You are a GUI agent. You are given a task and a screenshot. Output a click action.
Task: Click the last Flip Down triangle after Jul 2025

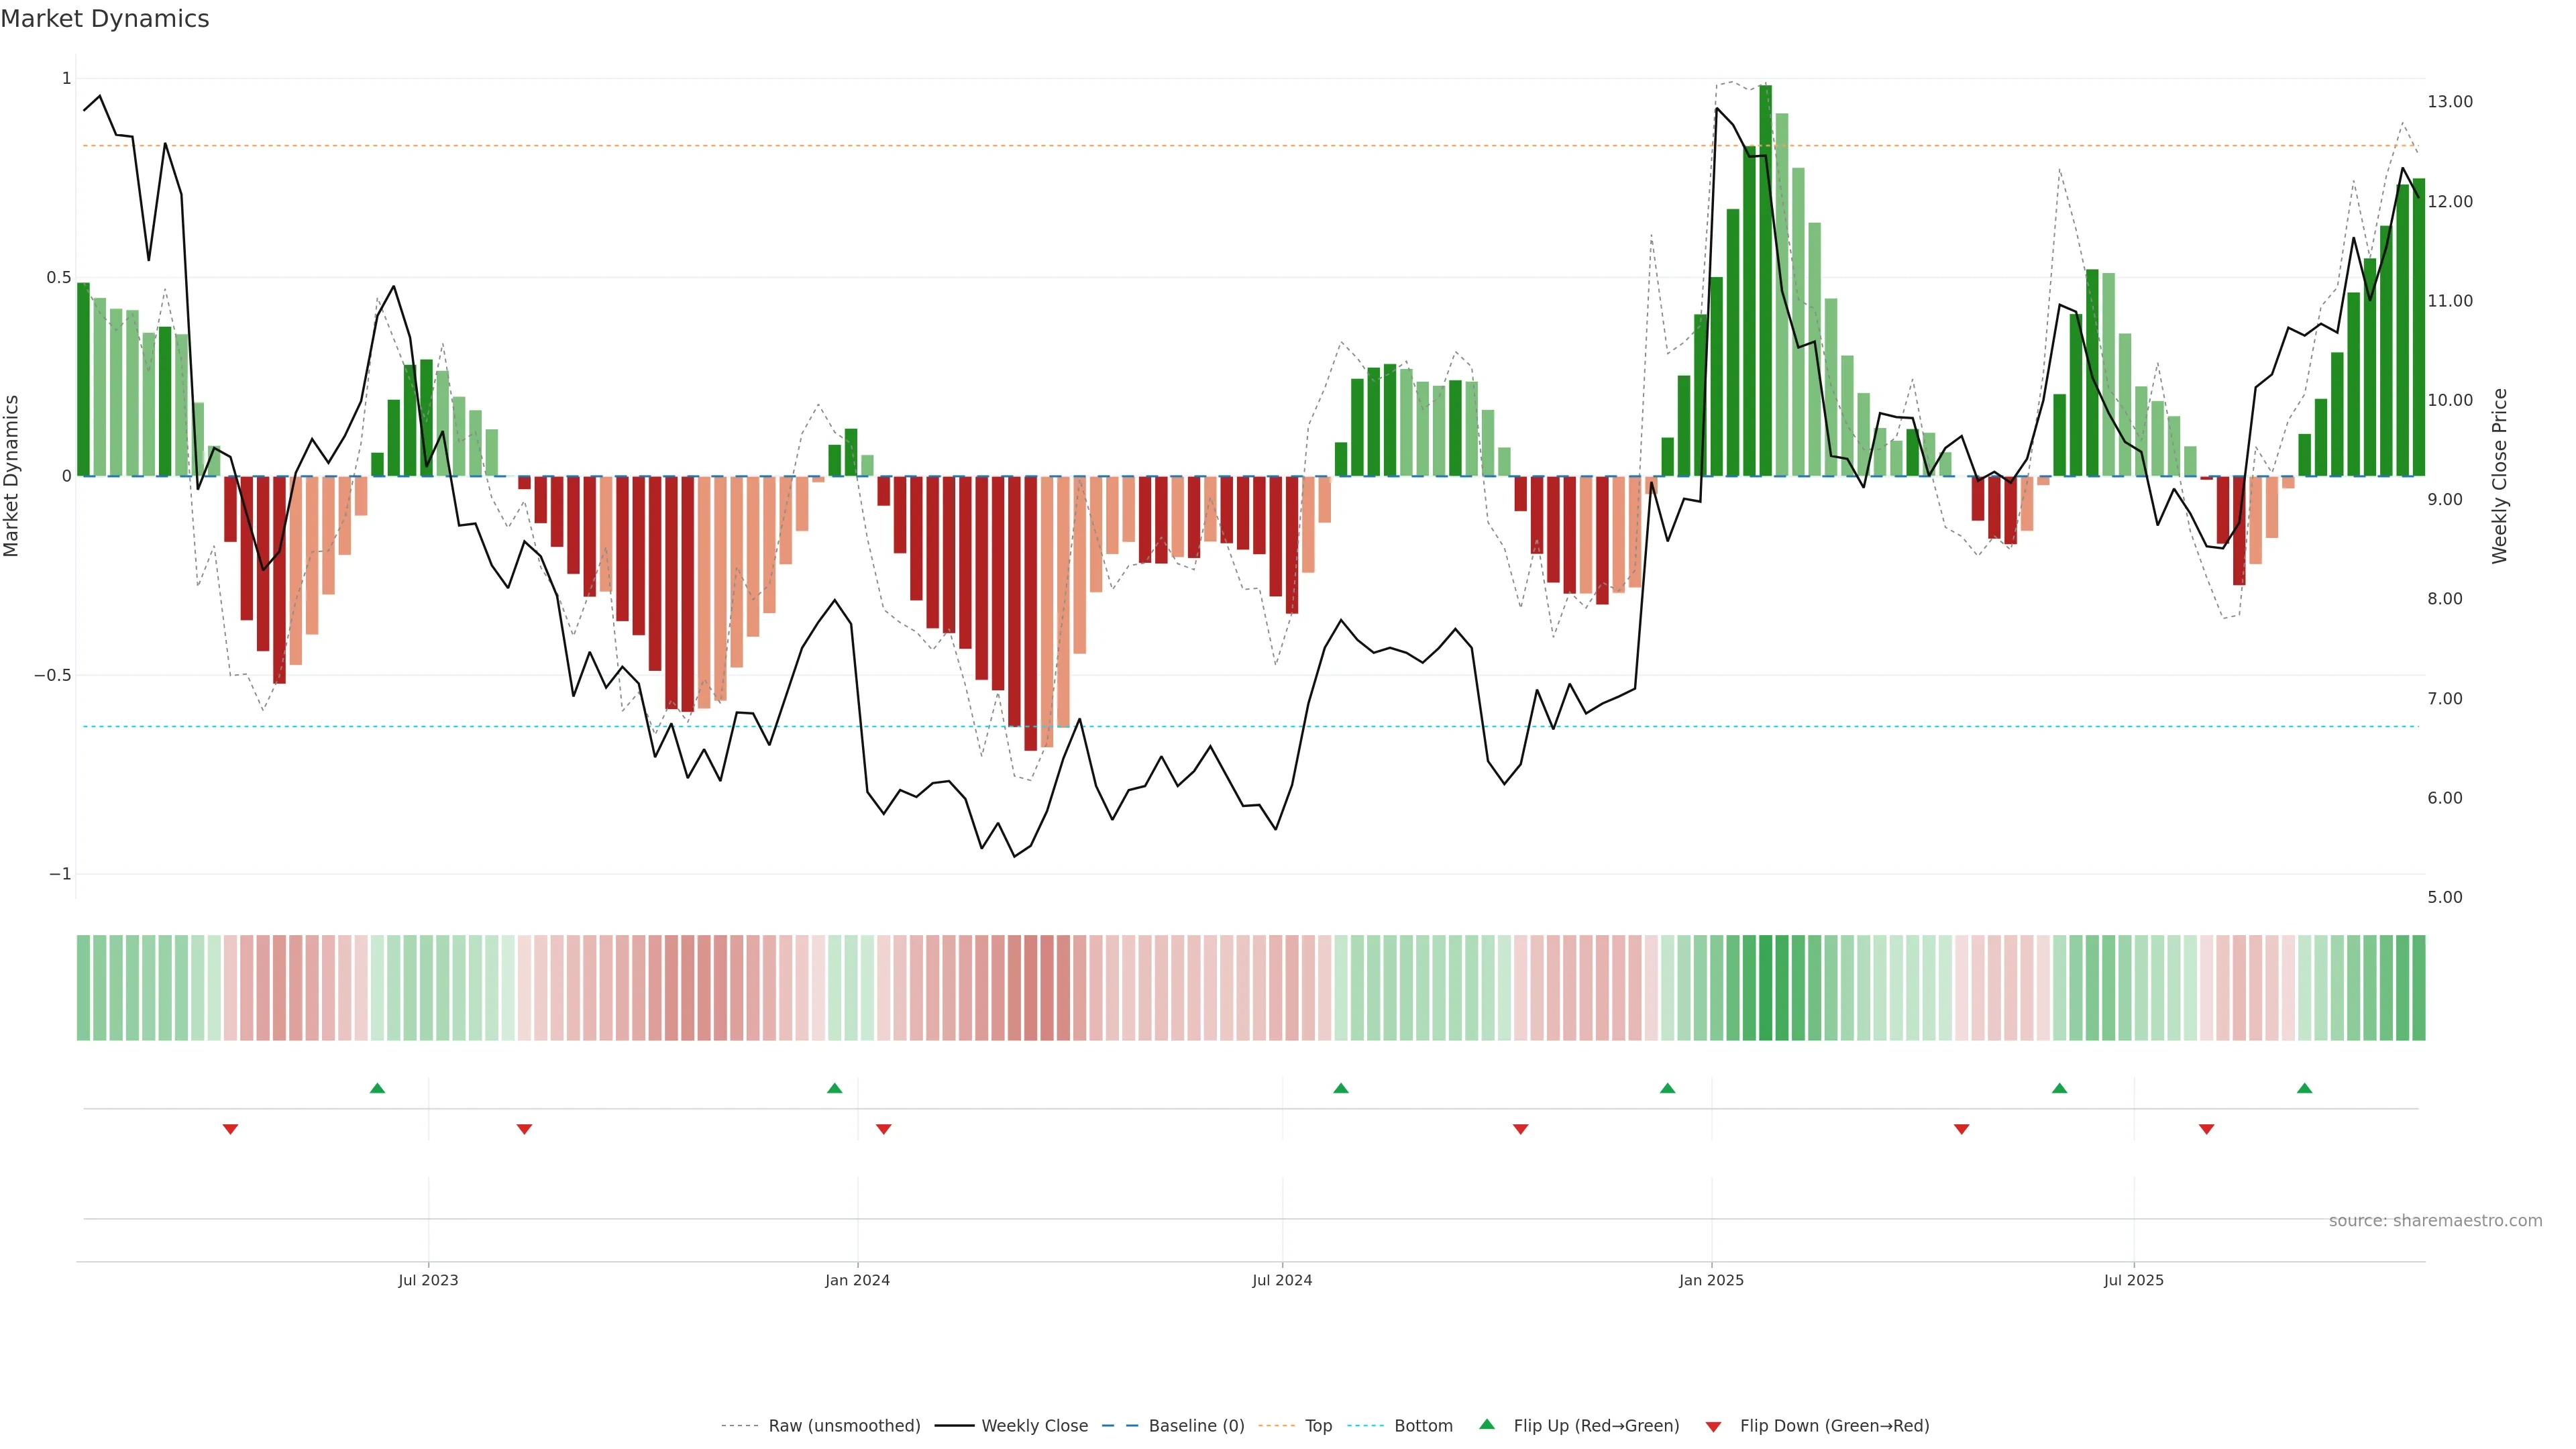[2206, 1129]
